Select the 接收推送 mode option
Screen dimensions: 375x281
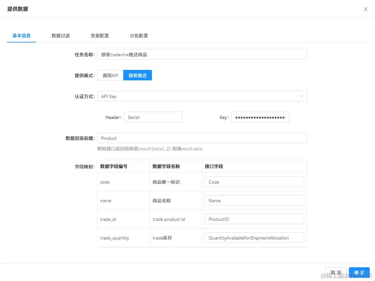coord(138,75)
